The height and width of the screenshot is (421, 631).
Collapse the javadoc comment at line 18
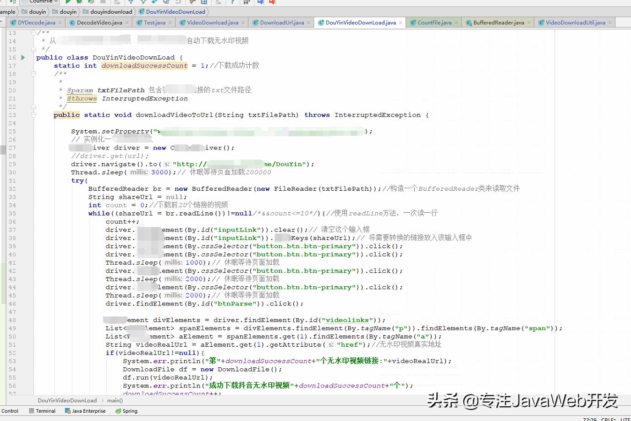click(34, 74)
